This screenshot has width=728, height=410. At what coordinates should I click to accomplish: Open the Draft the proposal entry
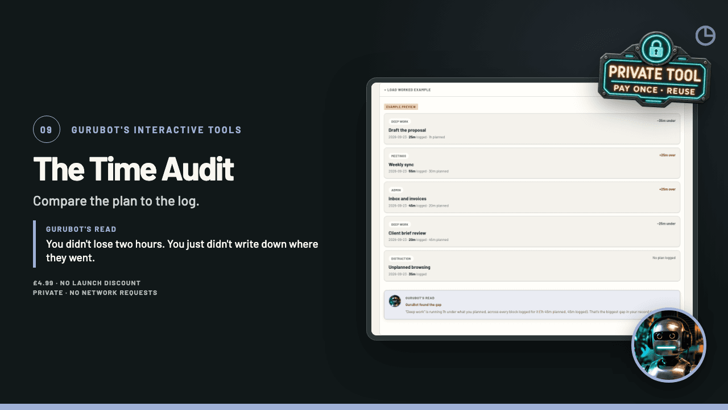(x=532, y=129)
